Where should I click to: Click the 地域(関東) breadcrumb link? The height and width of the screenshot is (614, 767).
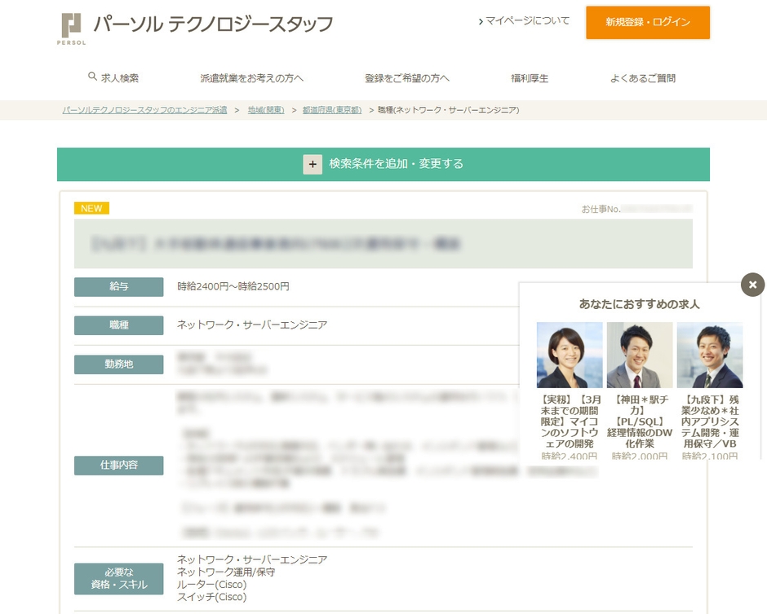[x=264, y=110]
